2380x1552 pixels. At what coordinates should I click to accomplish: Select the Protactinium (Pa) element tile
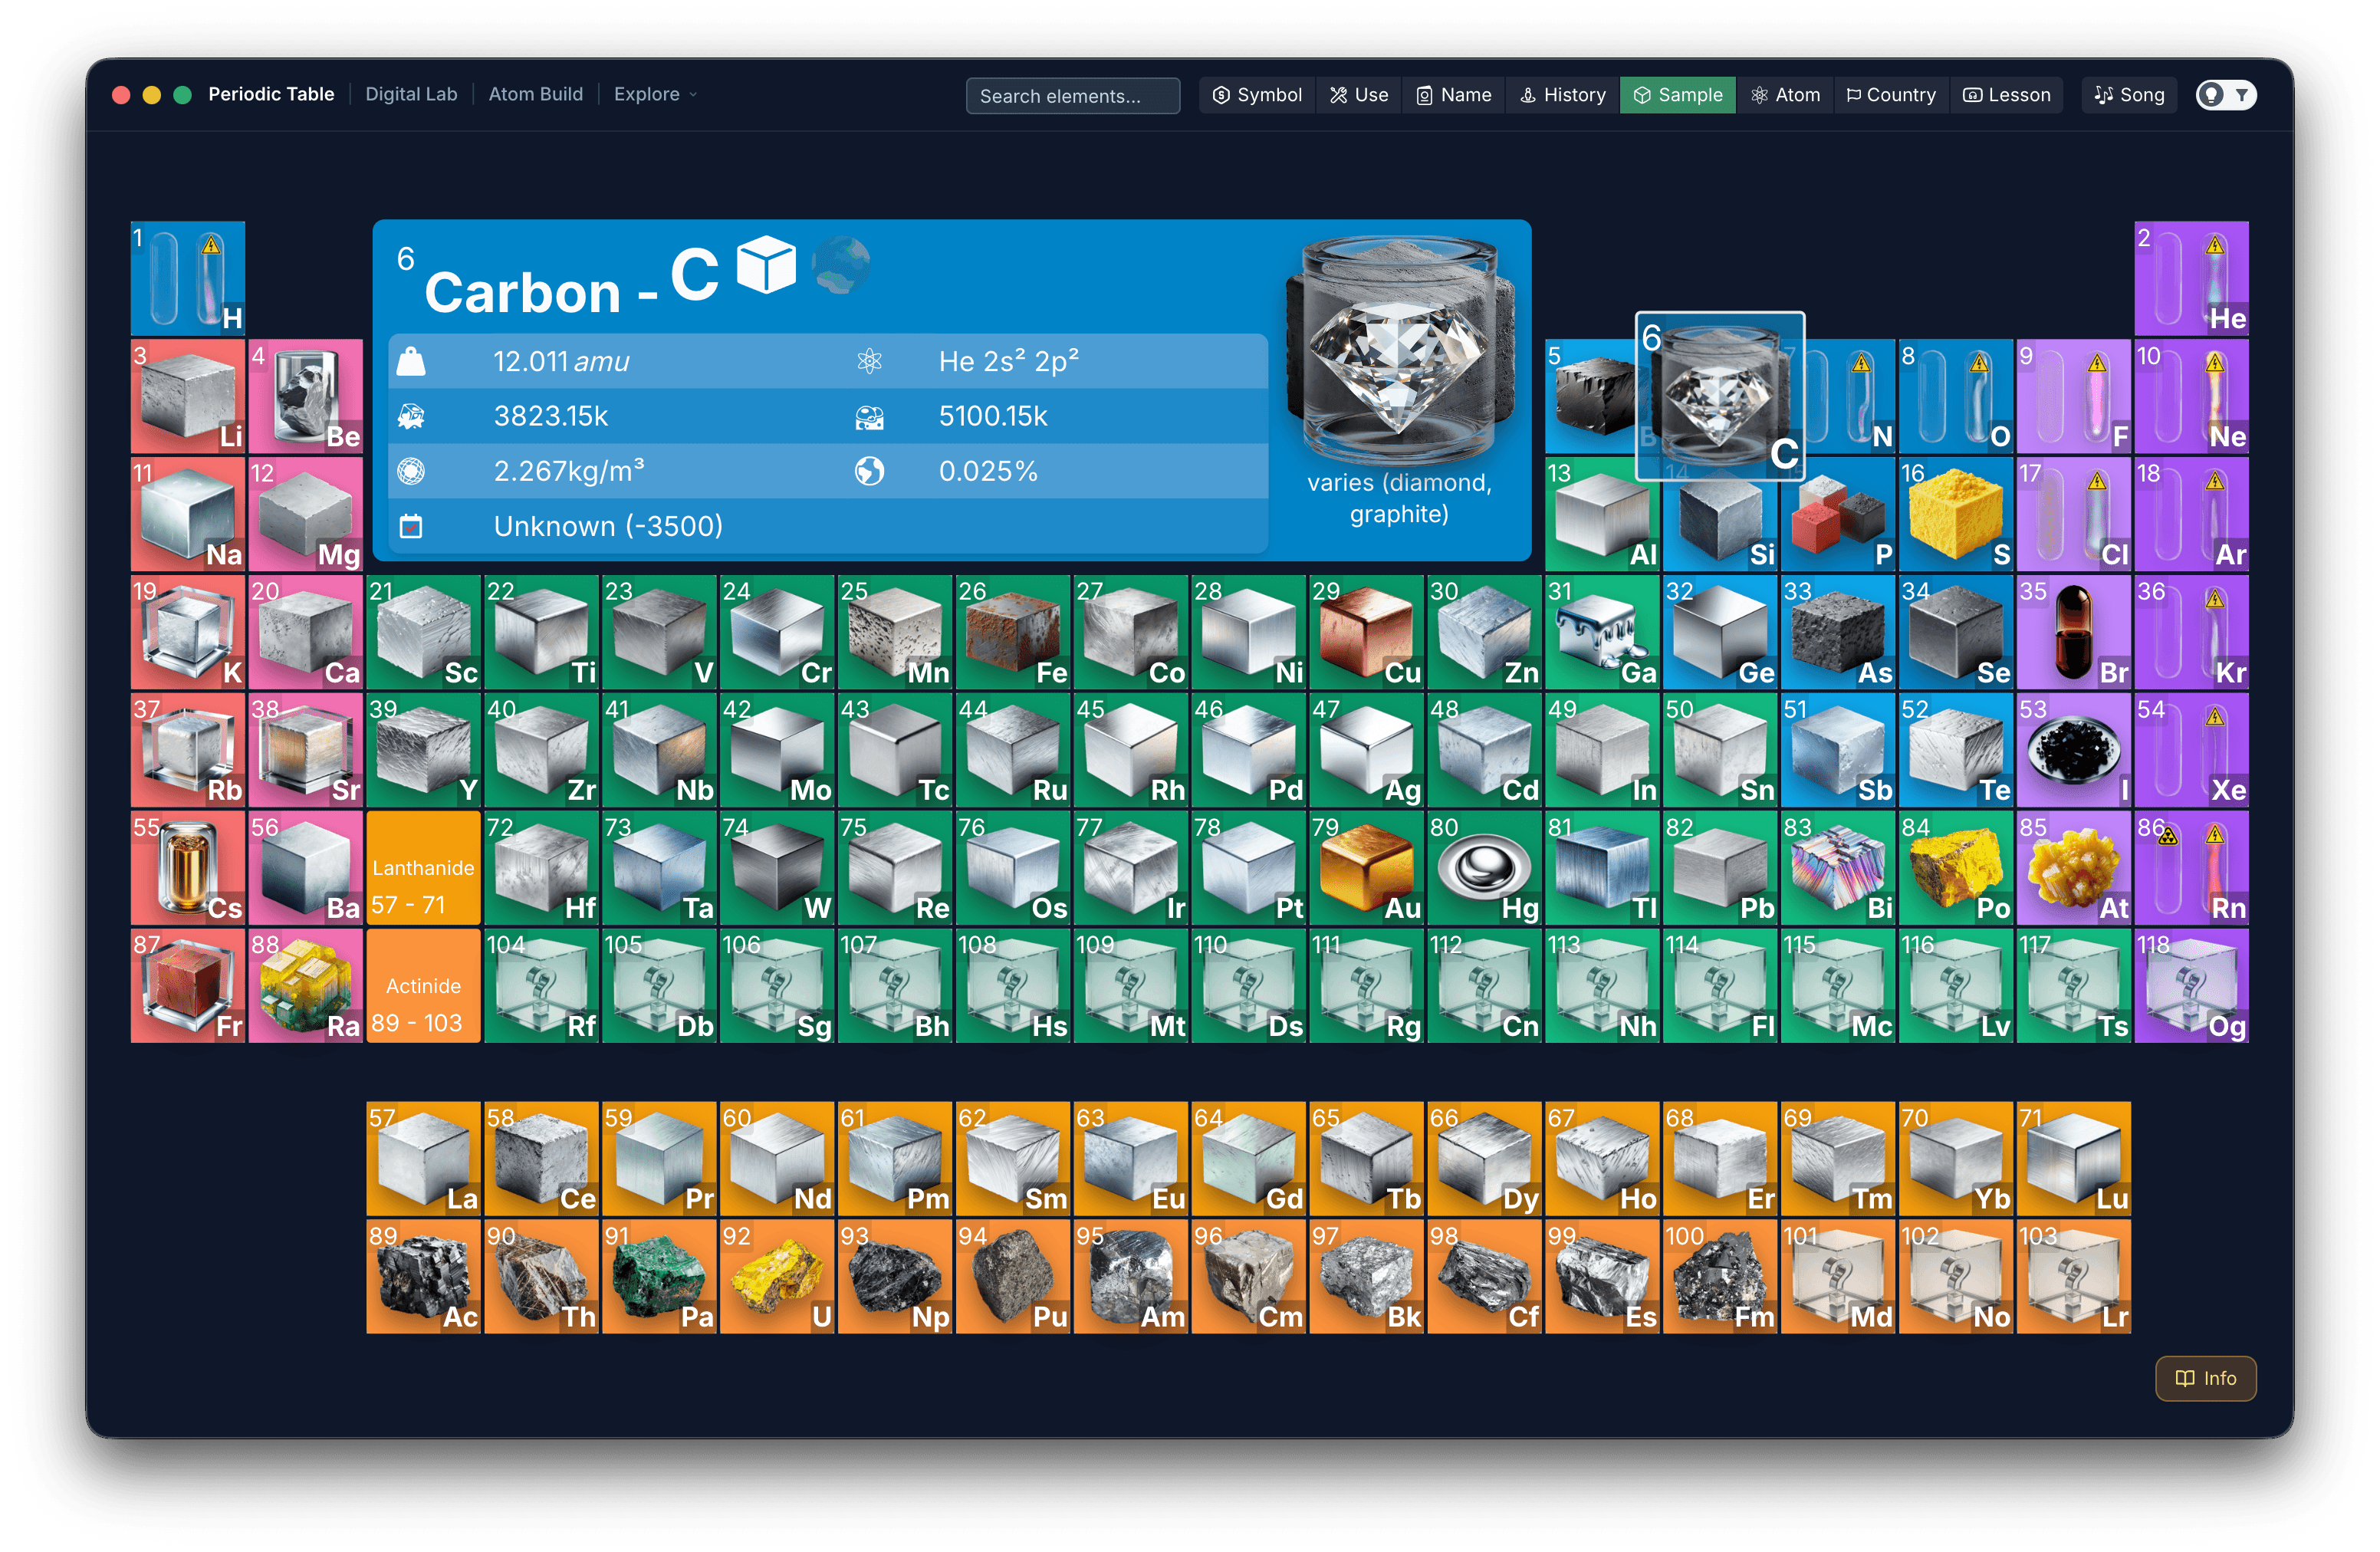pos(659,1276)
